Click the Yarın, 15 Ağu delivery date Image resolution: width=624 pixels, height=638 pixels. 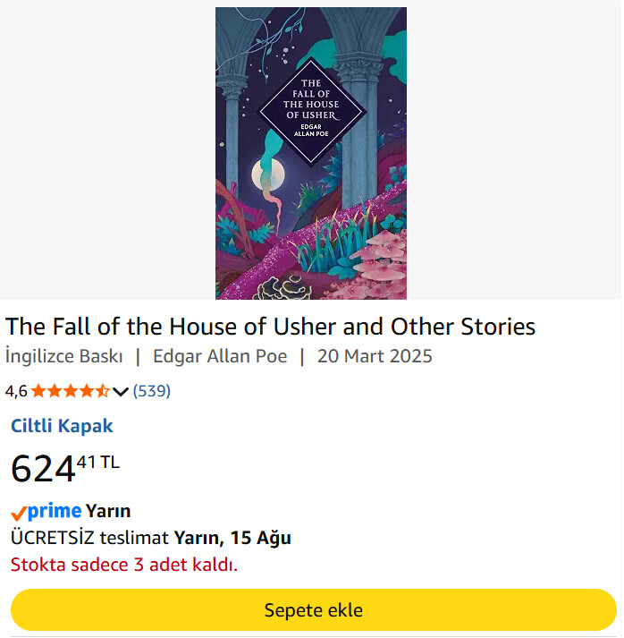click(232, 538)
